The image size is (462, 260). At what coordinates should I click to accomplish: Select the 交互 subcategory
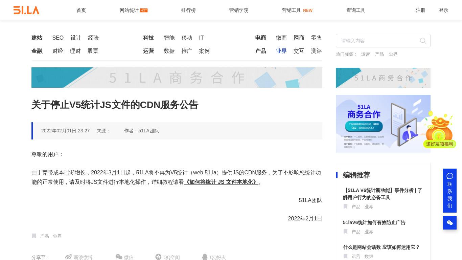299,51
